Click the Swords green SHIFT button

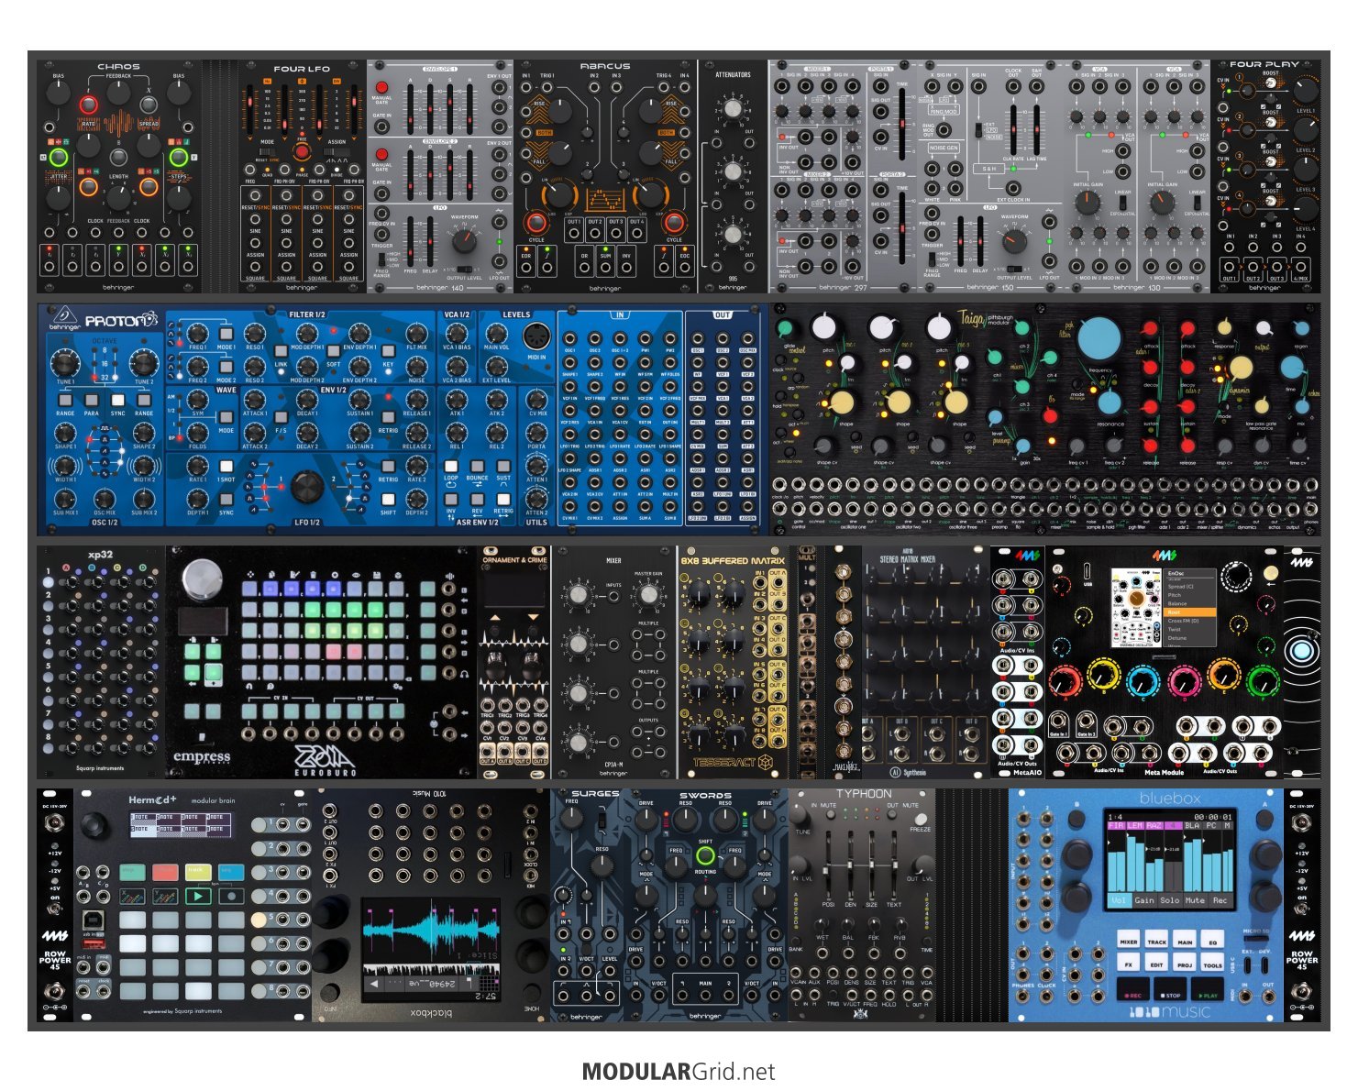pyautogui.click(x=705, y=856)
